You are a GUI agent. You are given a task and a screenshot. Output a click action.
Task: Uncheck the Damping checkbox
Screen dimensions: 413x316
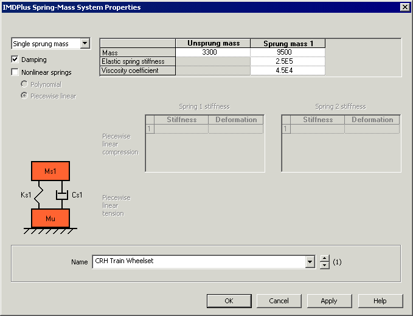pos(15,60)
